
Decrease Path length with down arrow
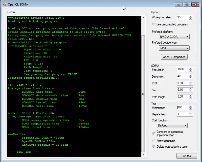pos(191,98)
